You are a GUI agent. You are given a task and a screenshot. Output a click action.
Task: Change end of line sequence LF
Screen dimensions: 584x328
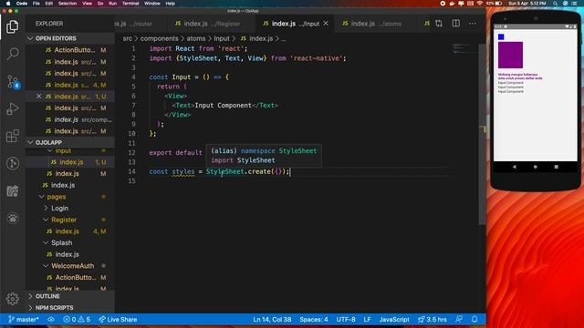click(367, 320)
